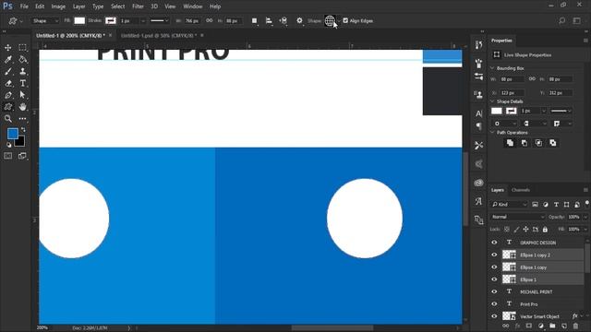Select the Eyedropper tool
The width and height of the screenshot is (591, 332).
click(8, 59)
